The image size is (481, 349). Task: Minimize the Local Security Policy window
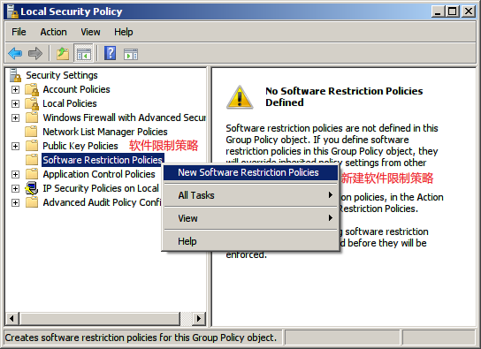[438, 11]
